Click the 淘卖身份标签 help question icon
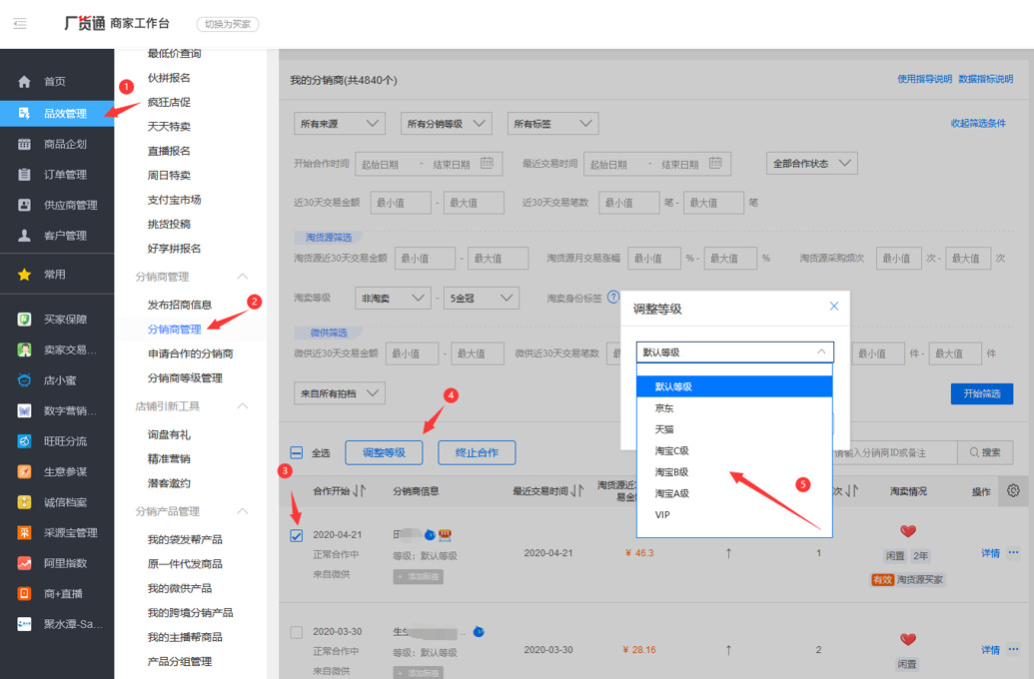Image resolution: width=1034 pixels, height=679 pixels. tap(613, 298)
